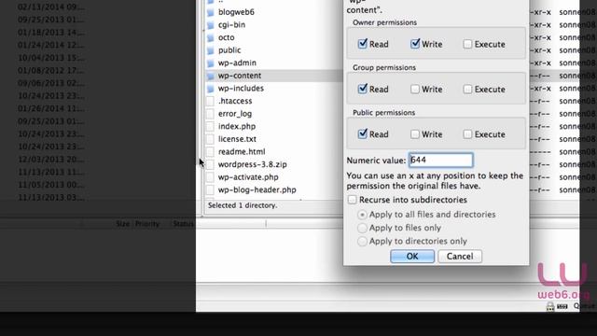This screenshot has width=597, height=336.
Task: Click the Queue indicator in status bar
Action: tap(584, 306)
